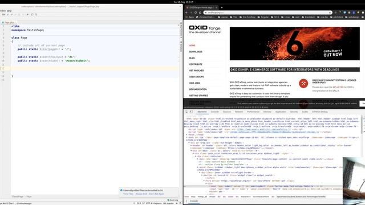This screenshot has width=365, height=205.
Task: Click the inspect element picker in DevTools
Action: pyautogui.click(x=186, y=112)
